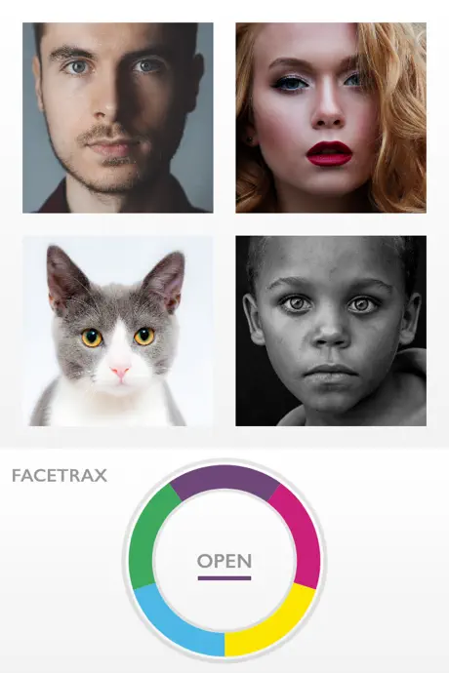The height and width of the screenshot is (673, 449).
Task: Open the black-and-white child portrait
Action: [331, 331]
